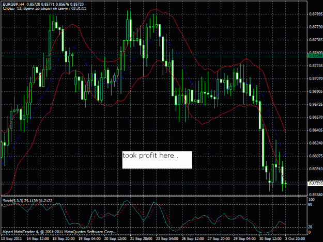Click the 0.85580 price scale label
The image size is (323, 242).
click(316, 195)
